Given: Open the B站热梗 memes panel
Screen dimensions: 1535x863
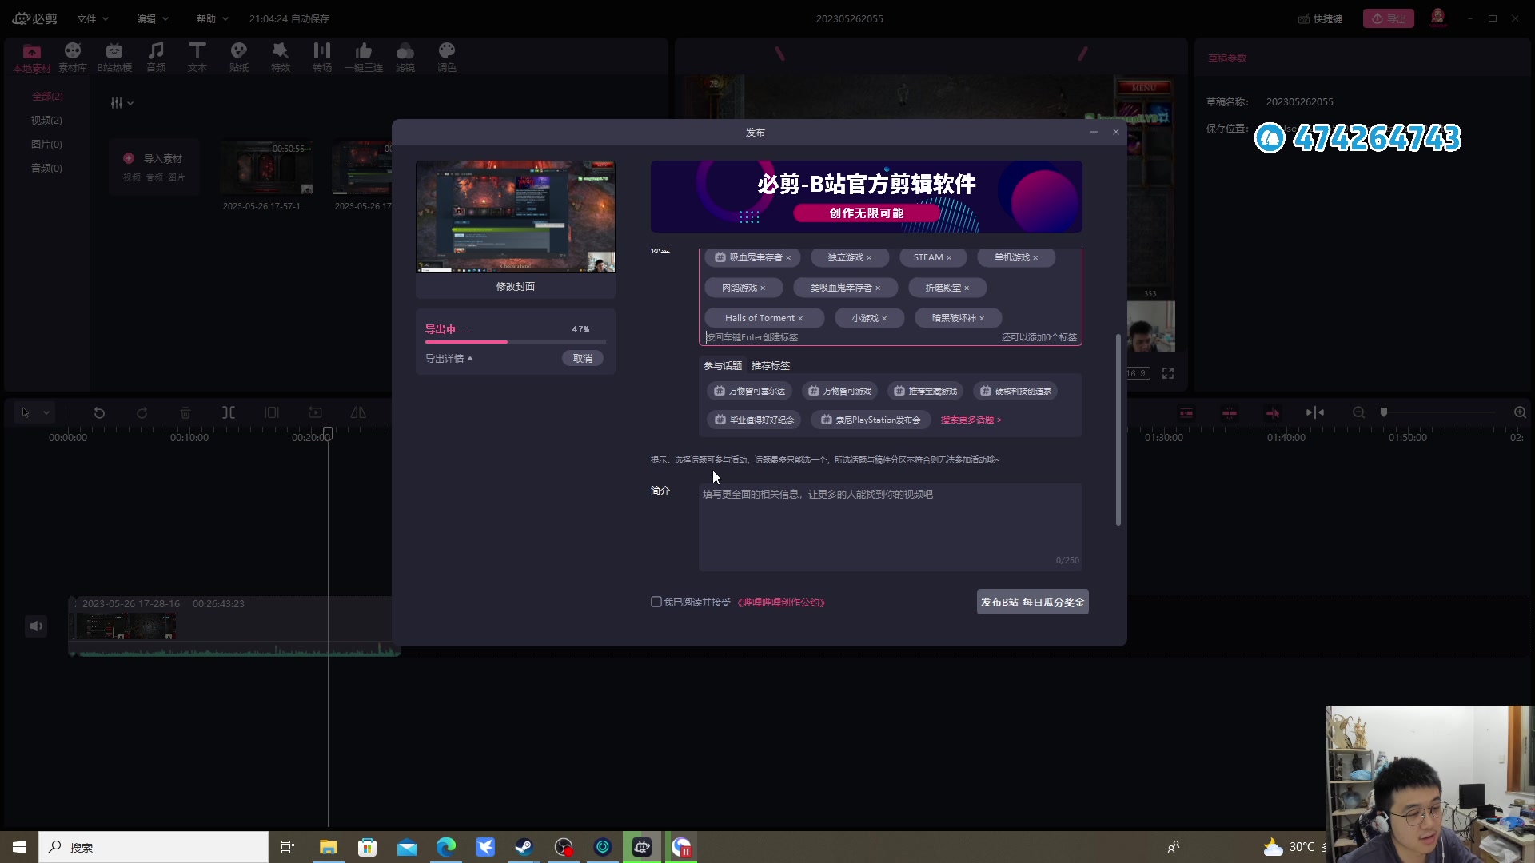Looking at the screenshot, I should 114,58.
